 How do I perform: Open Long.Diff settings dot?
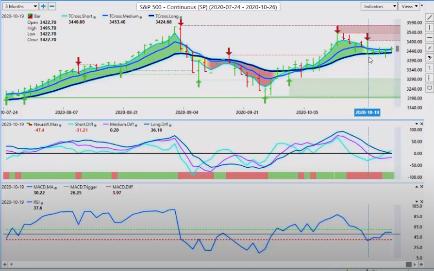point(170,125)
